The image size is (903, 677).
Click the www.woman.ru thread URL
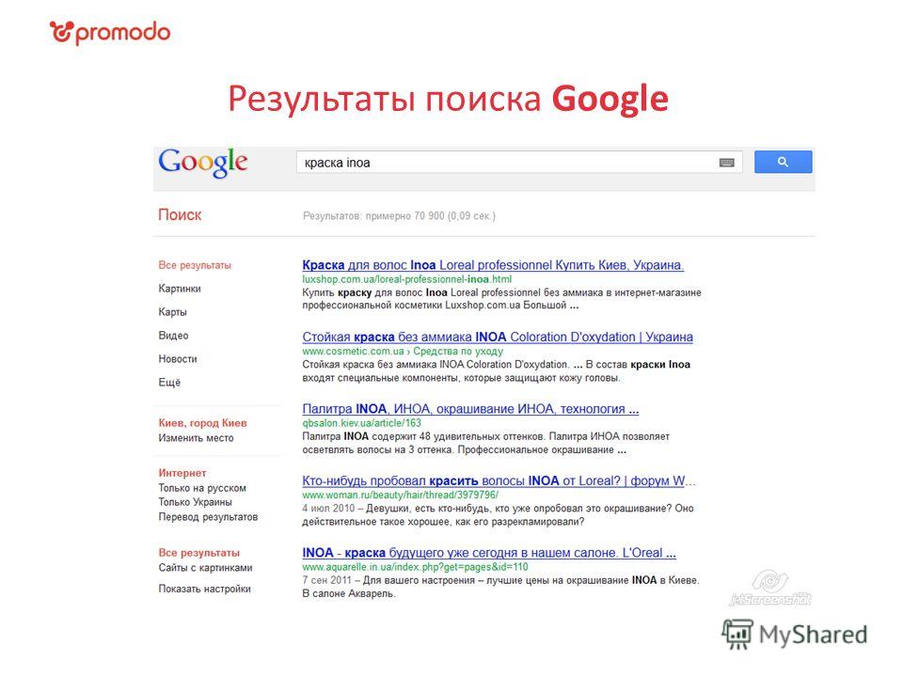(x=401, y=496)
